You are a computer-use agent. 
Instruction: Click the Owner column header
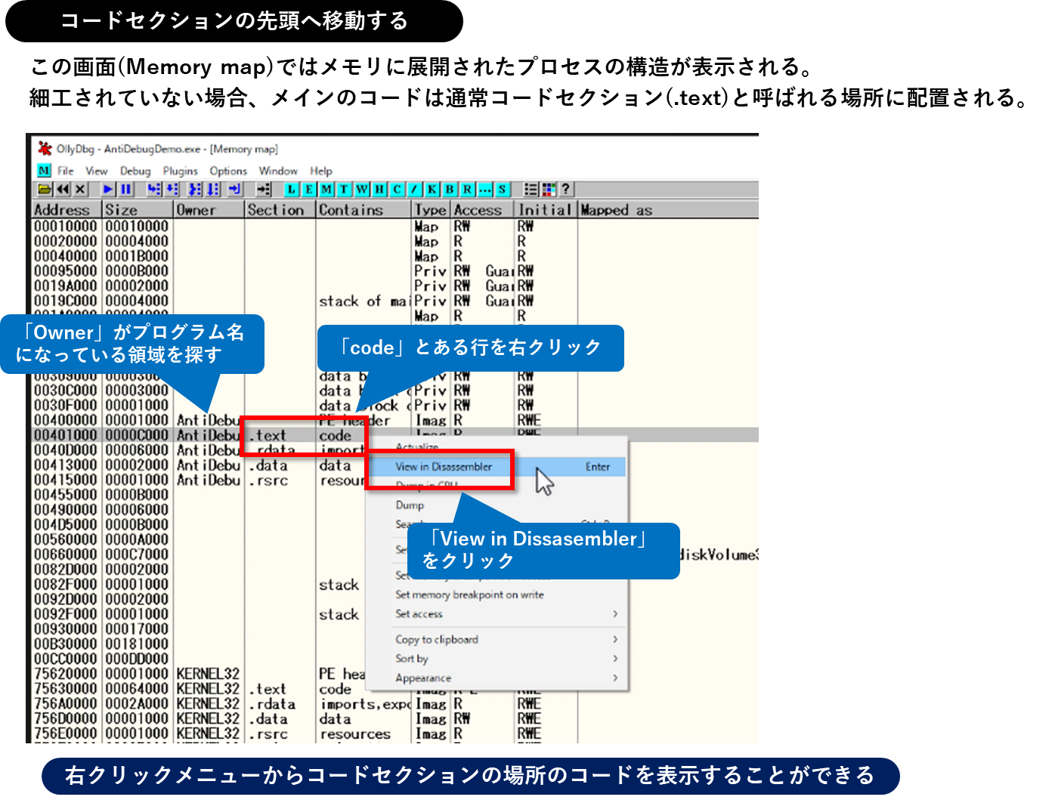[209, 210]
